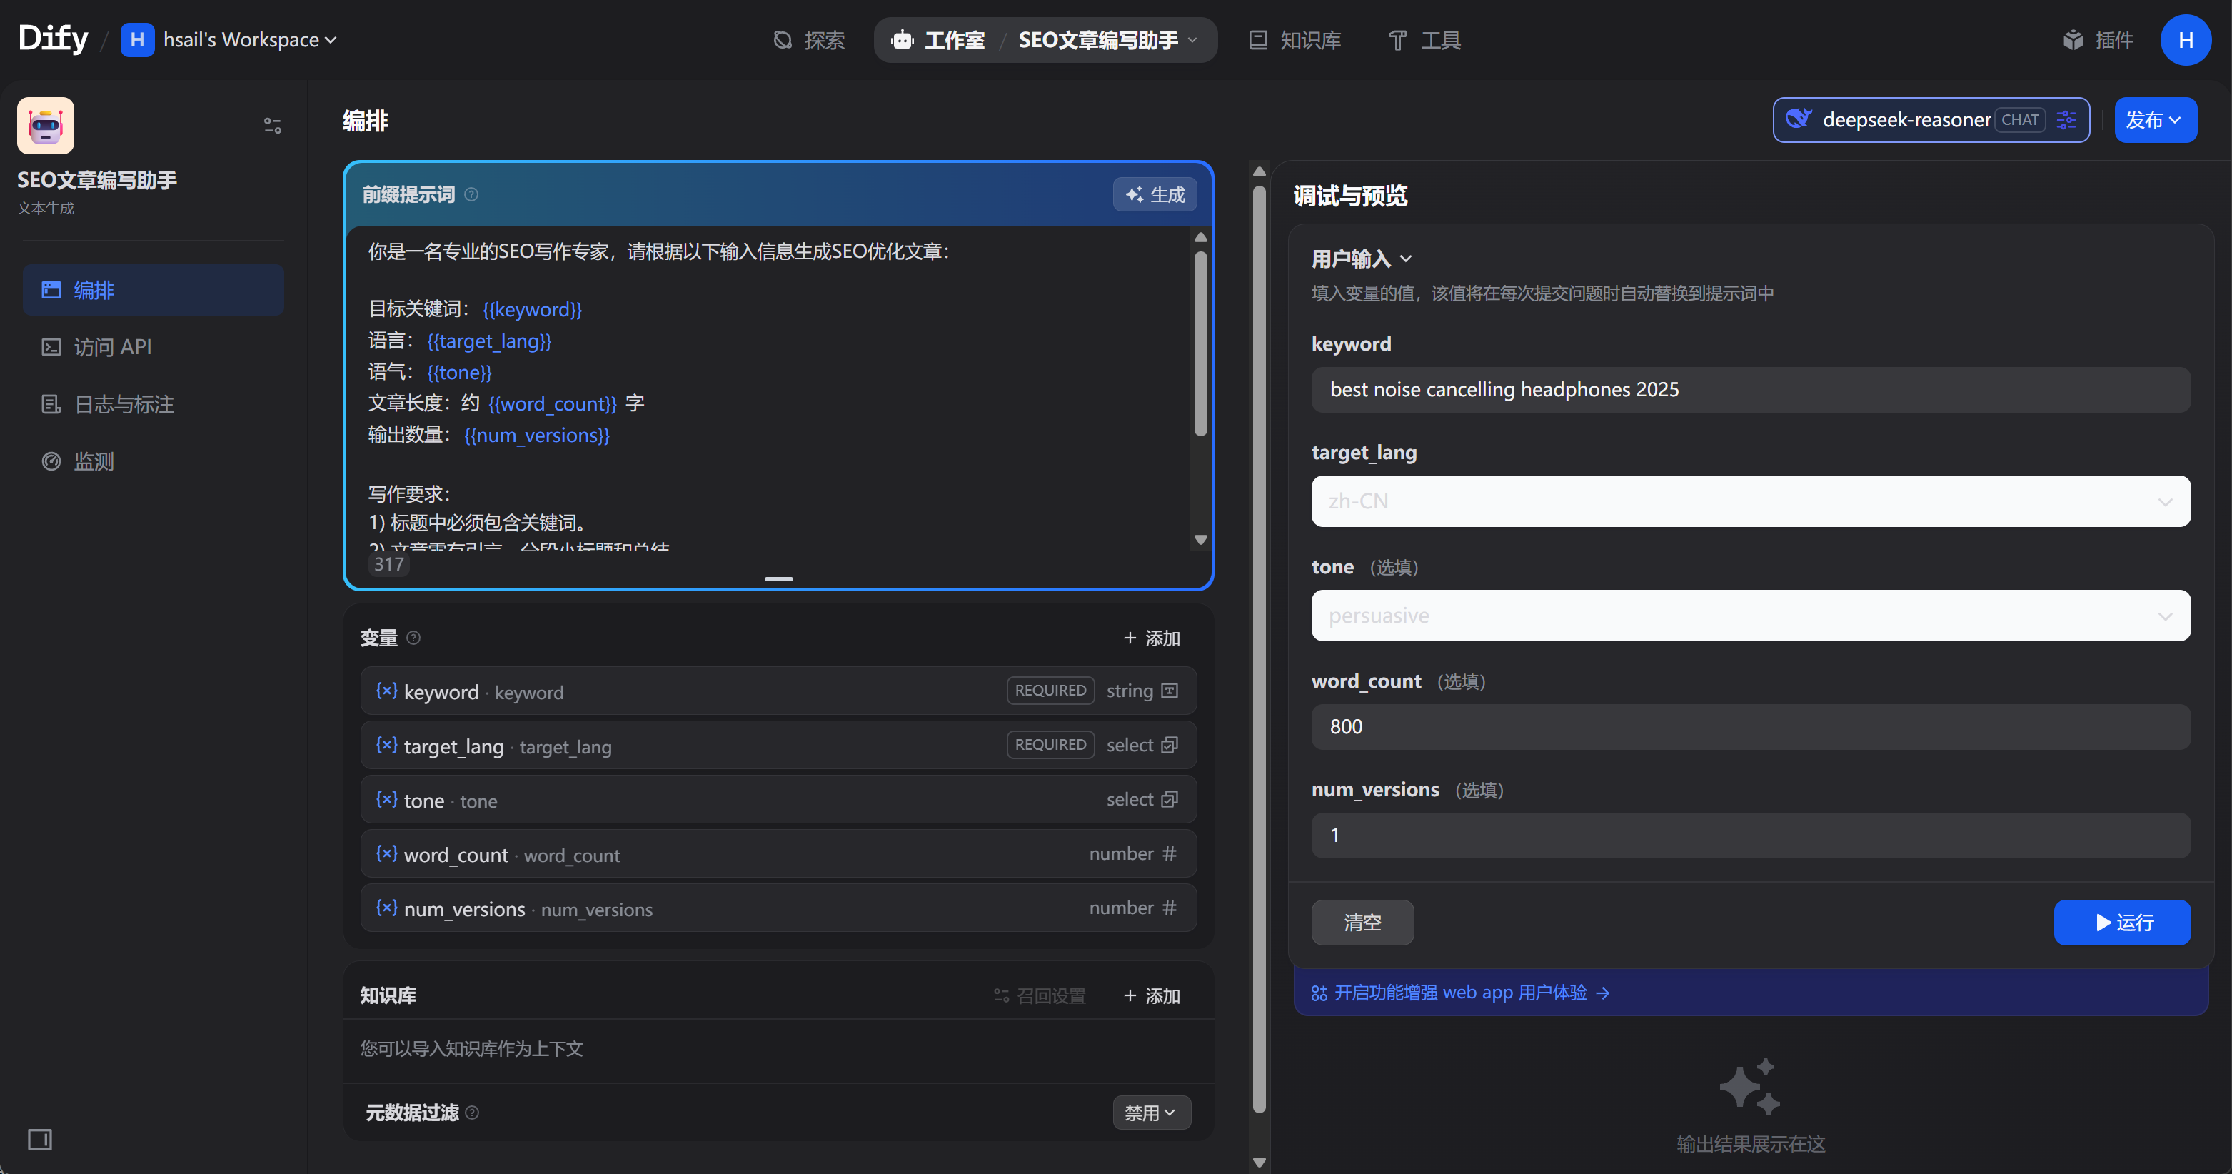The width and height of the screenshot is (2232, 1174).
Task: Open the 发布 publish dropdown
Action: [x=2155, y=119]
